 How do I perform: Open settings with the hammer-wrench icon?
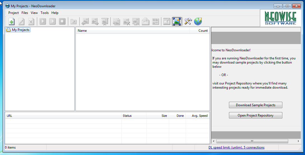pyautogui.click(x=188, y=21)
